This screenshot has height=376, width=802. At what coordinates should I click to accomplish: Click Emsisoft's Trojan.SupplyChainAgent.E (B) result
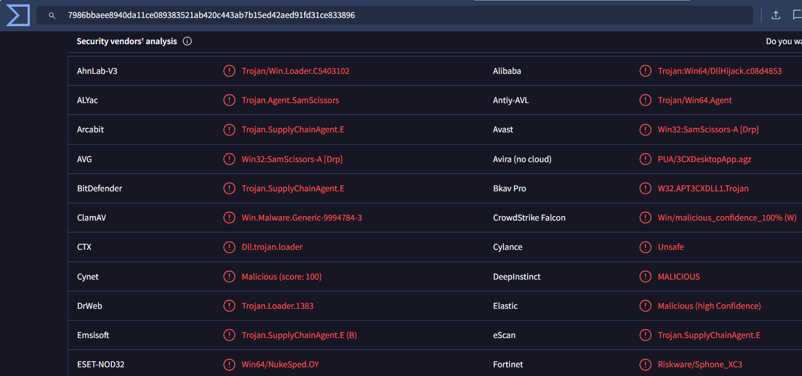299,335
